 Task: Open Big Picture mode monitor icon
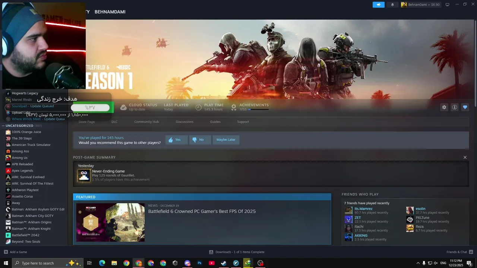click(448, 4)
